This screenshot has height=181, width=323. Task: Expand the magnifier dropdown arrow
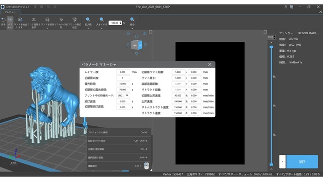click(88, 28)
